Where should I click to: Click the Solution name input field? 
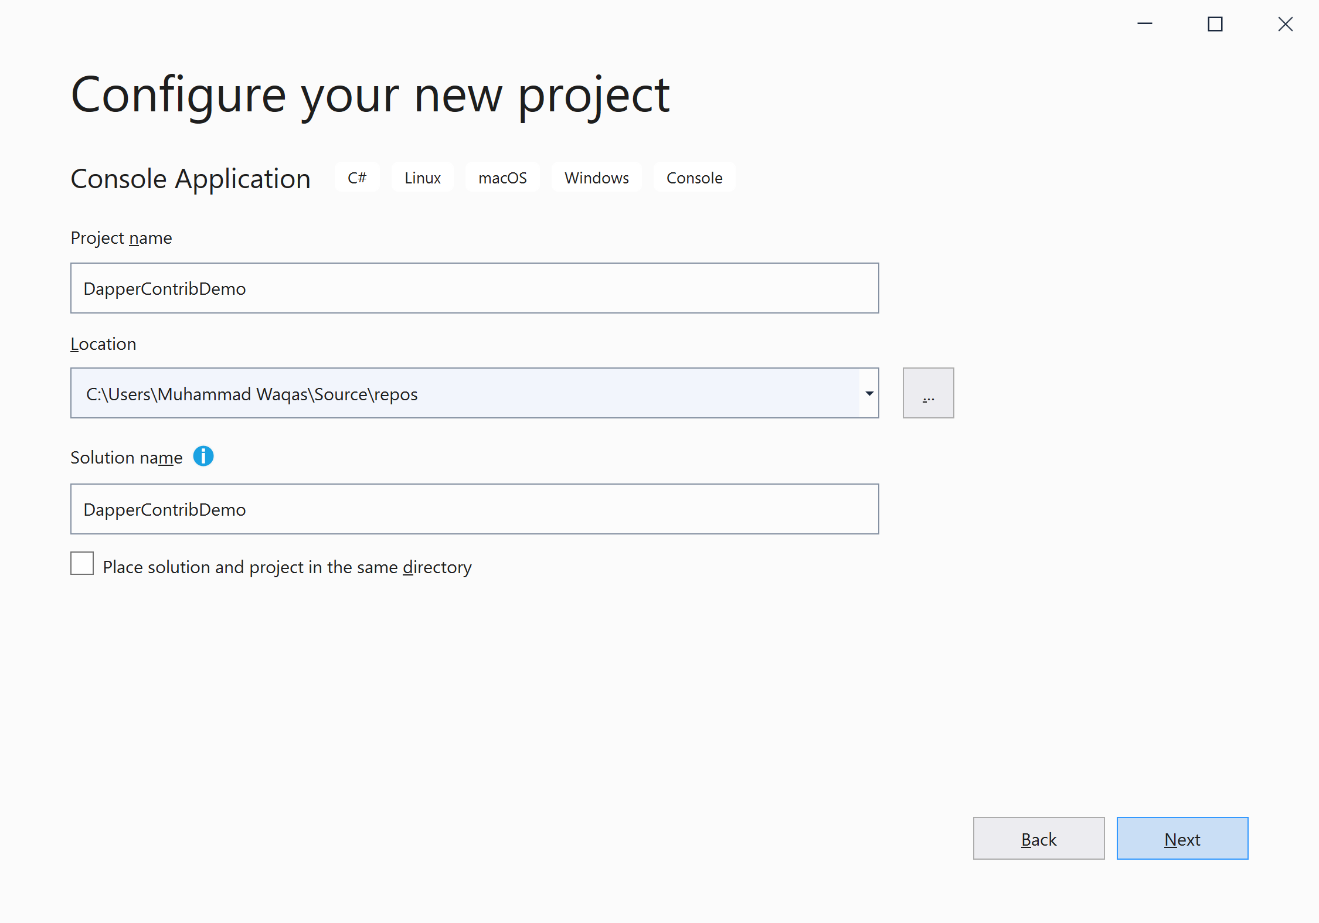[474, 509]
